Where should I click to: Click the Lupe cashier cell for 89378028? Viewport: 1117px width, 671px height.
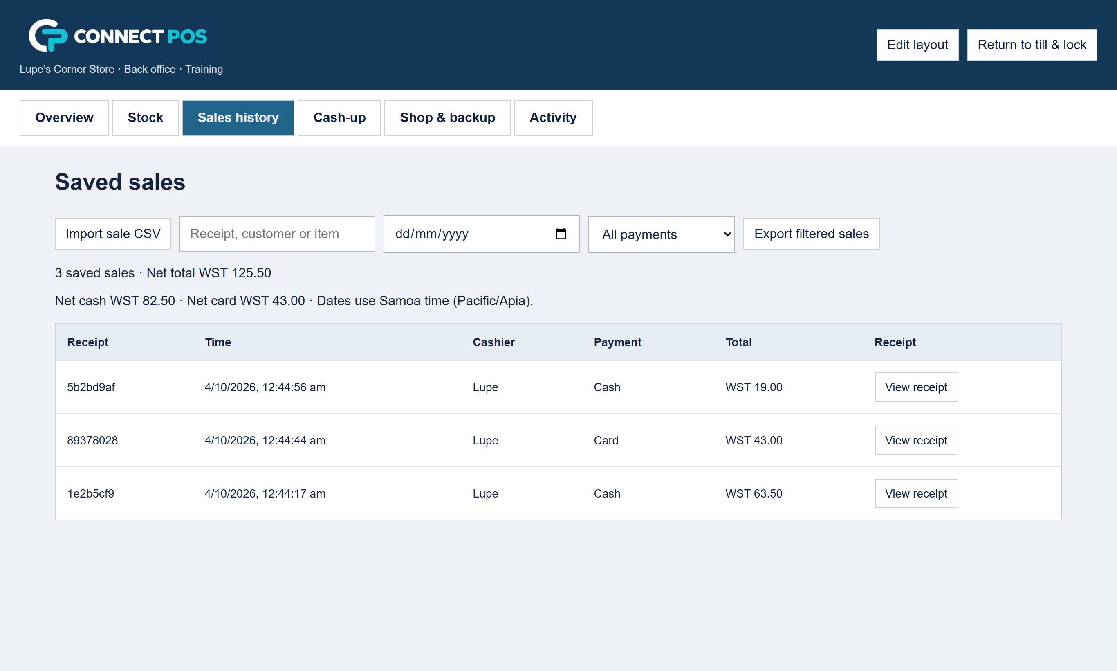coord(485,440)
